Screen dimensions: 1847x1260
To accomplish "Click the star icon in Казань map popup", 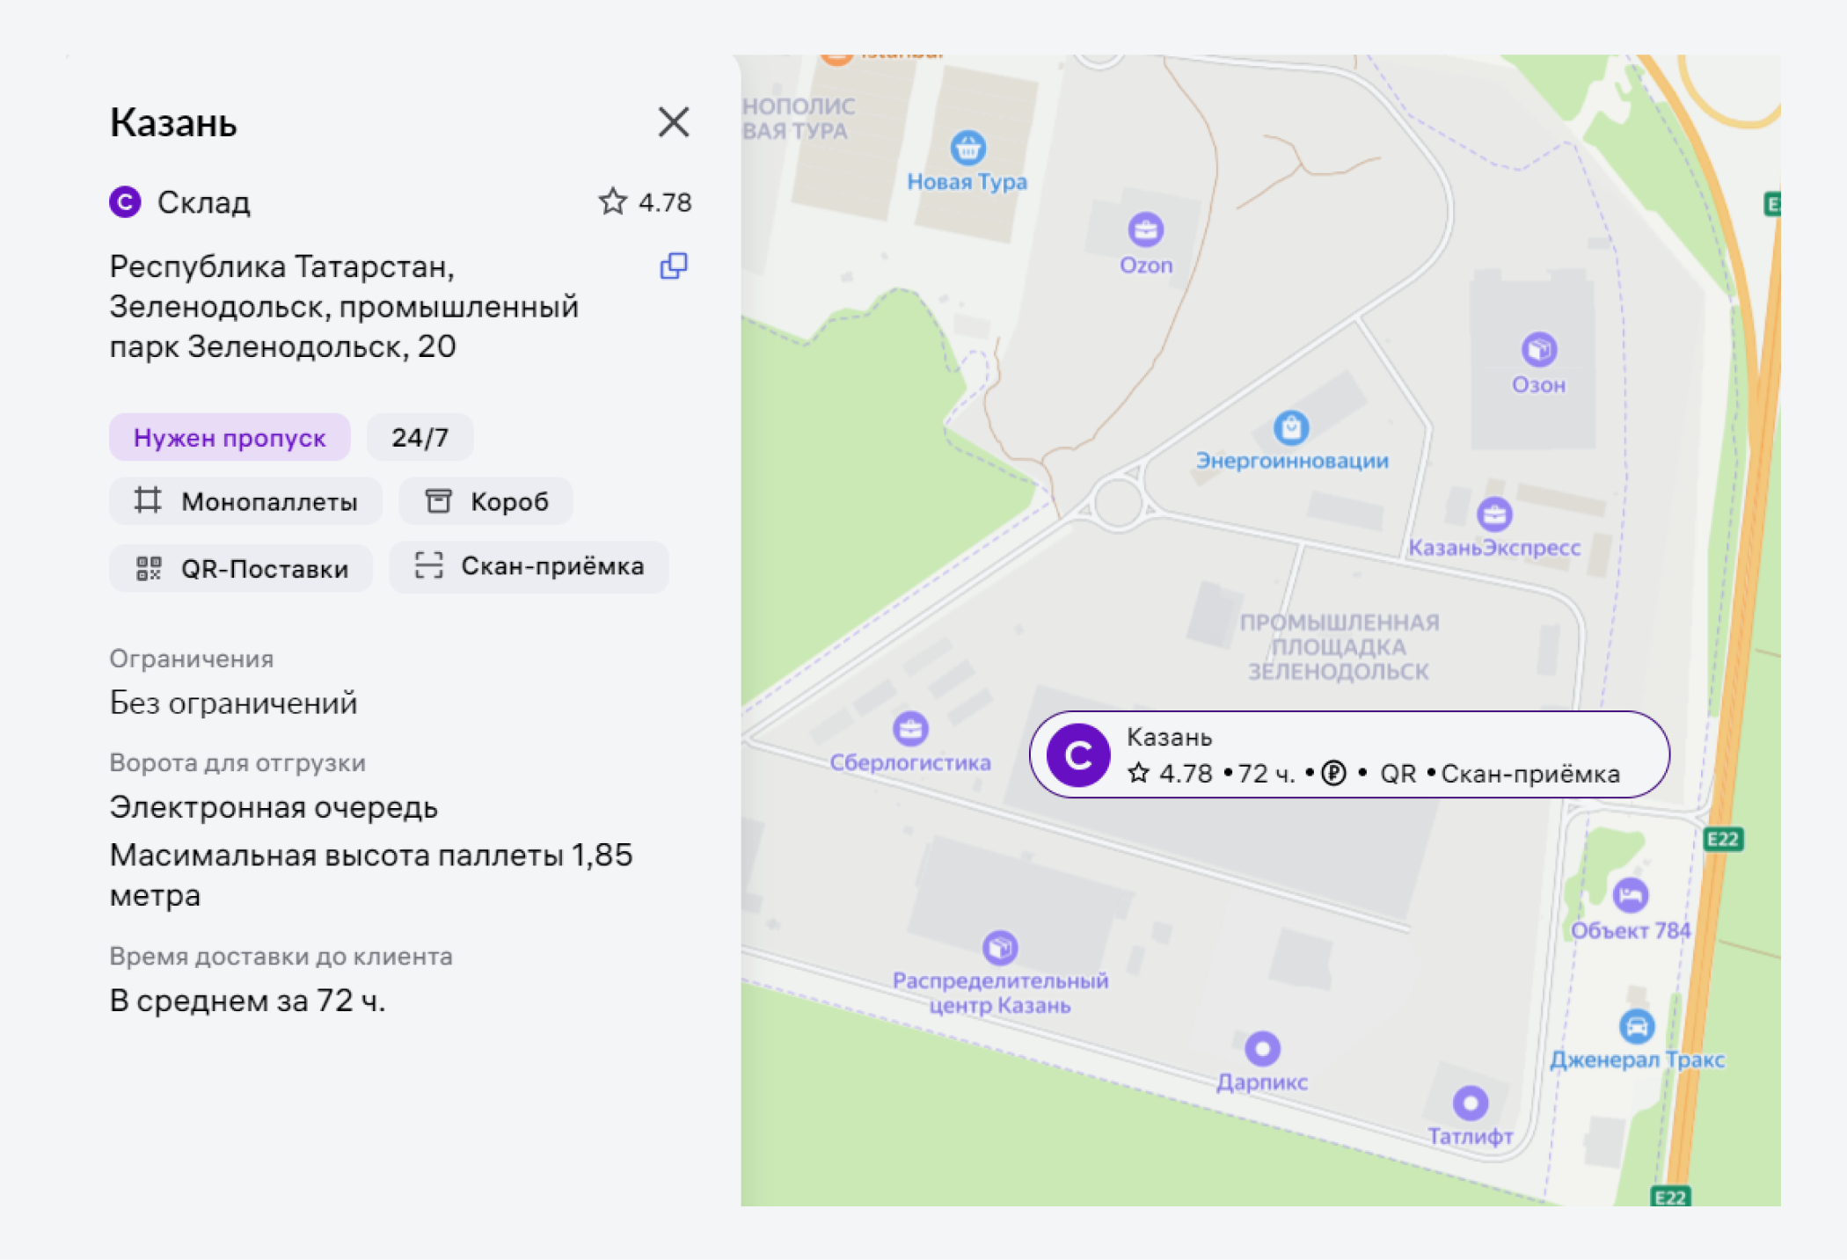I will point(1139,773).
